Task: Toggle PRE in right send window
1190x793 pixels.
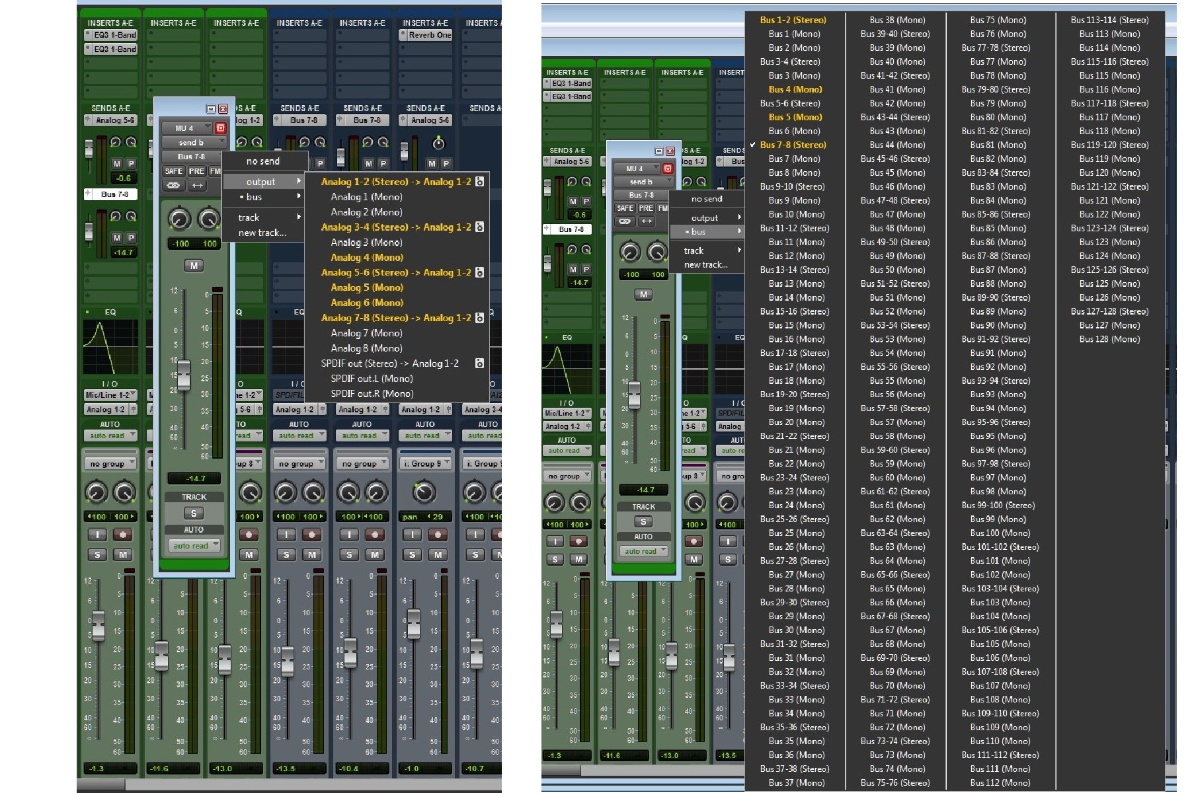Action: tap(646, 208)
